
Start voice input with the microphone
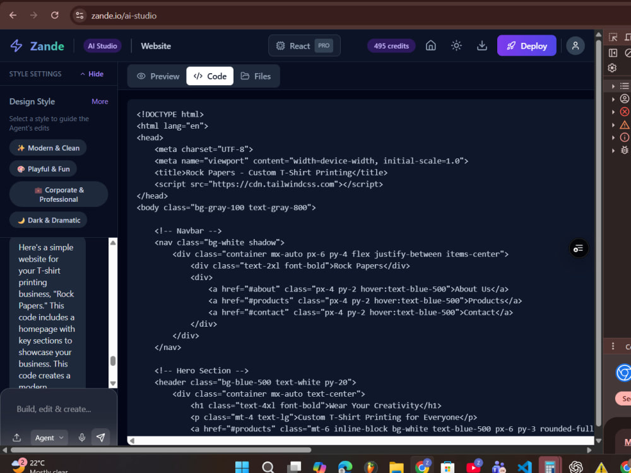click(x=81, y=438)
